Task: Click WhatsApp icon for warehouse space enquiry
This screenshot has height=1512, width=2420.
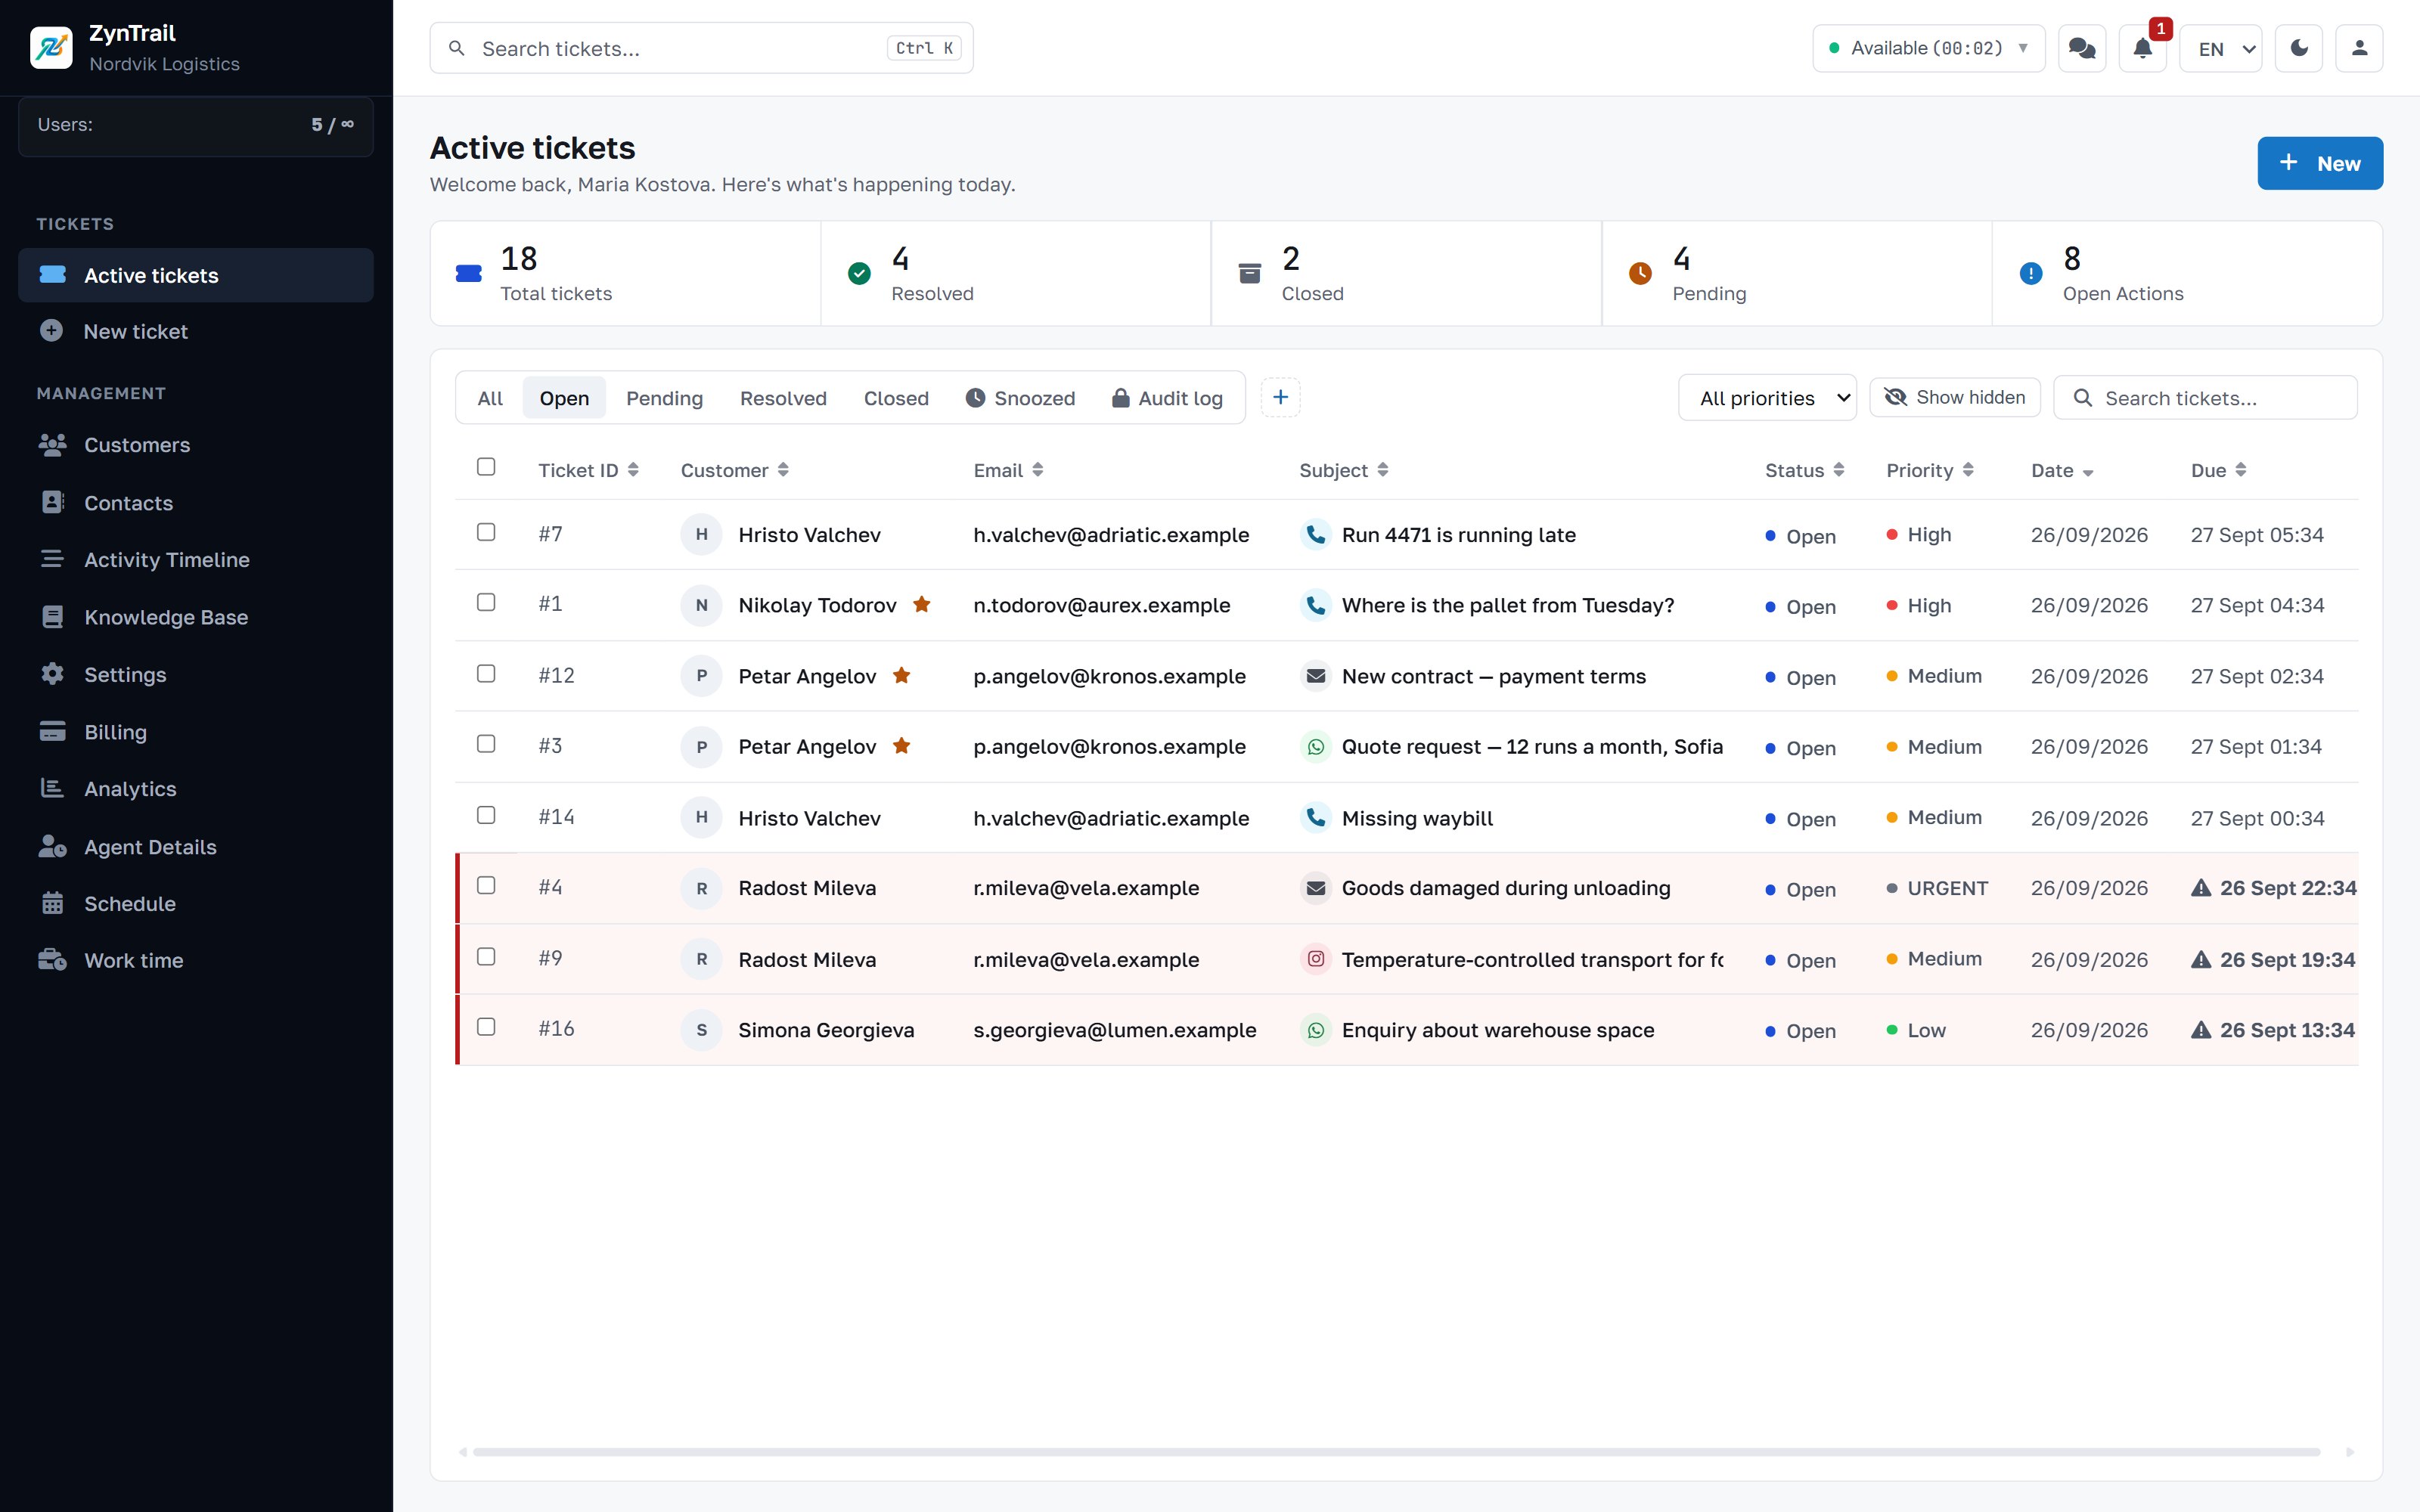Action: pyautogui.click(x=1316, y=1030)
